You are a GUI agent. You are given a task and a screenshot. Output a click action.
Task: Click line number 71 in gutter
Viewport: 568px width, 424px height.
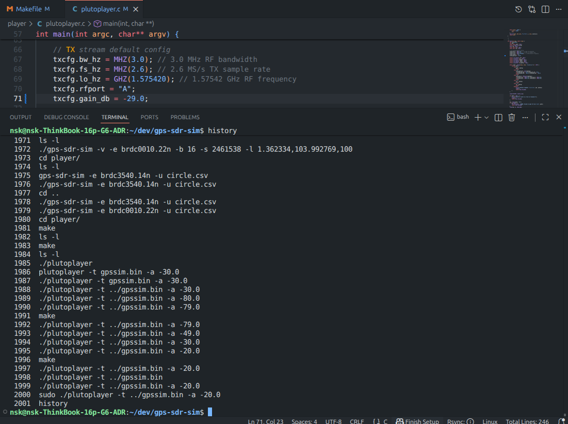(x=18, y=99)
